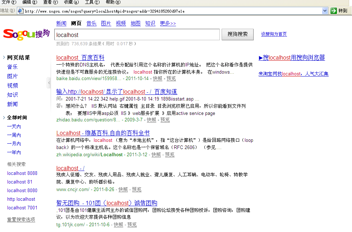Viewport: 352px width, 232px height.
Task: Filter results to 一周内
Action: pos(14,135)
